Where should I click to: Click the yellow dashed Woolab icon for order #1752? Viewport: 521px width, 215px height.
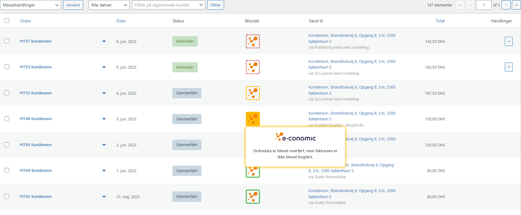253,93
